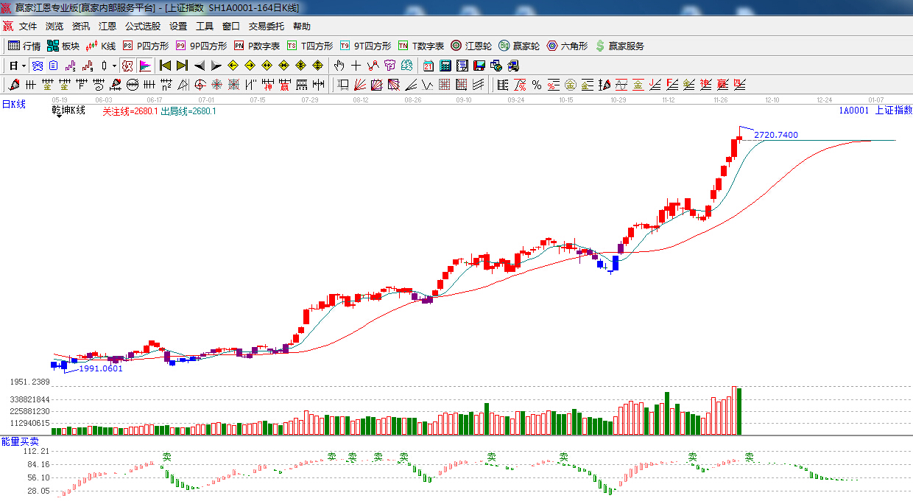Toggle the pressed red 权 toolbar button
Image resolution: width=913 pixels, height=504 pixels.
coord(127,66)
